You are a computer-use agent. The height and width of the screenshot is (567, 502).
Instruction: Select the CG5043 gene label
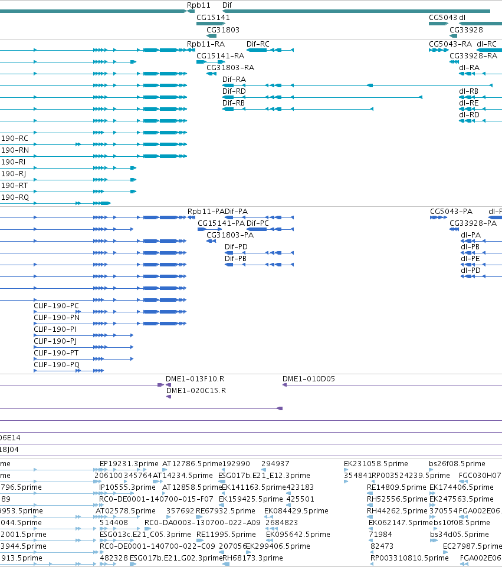click(443, 17)
